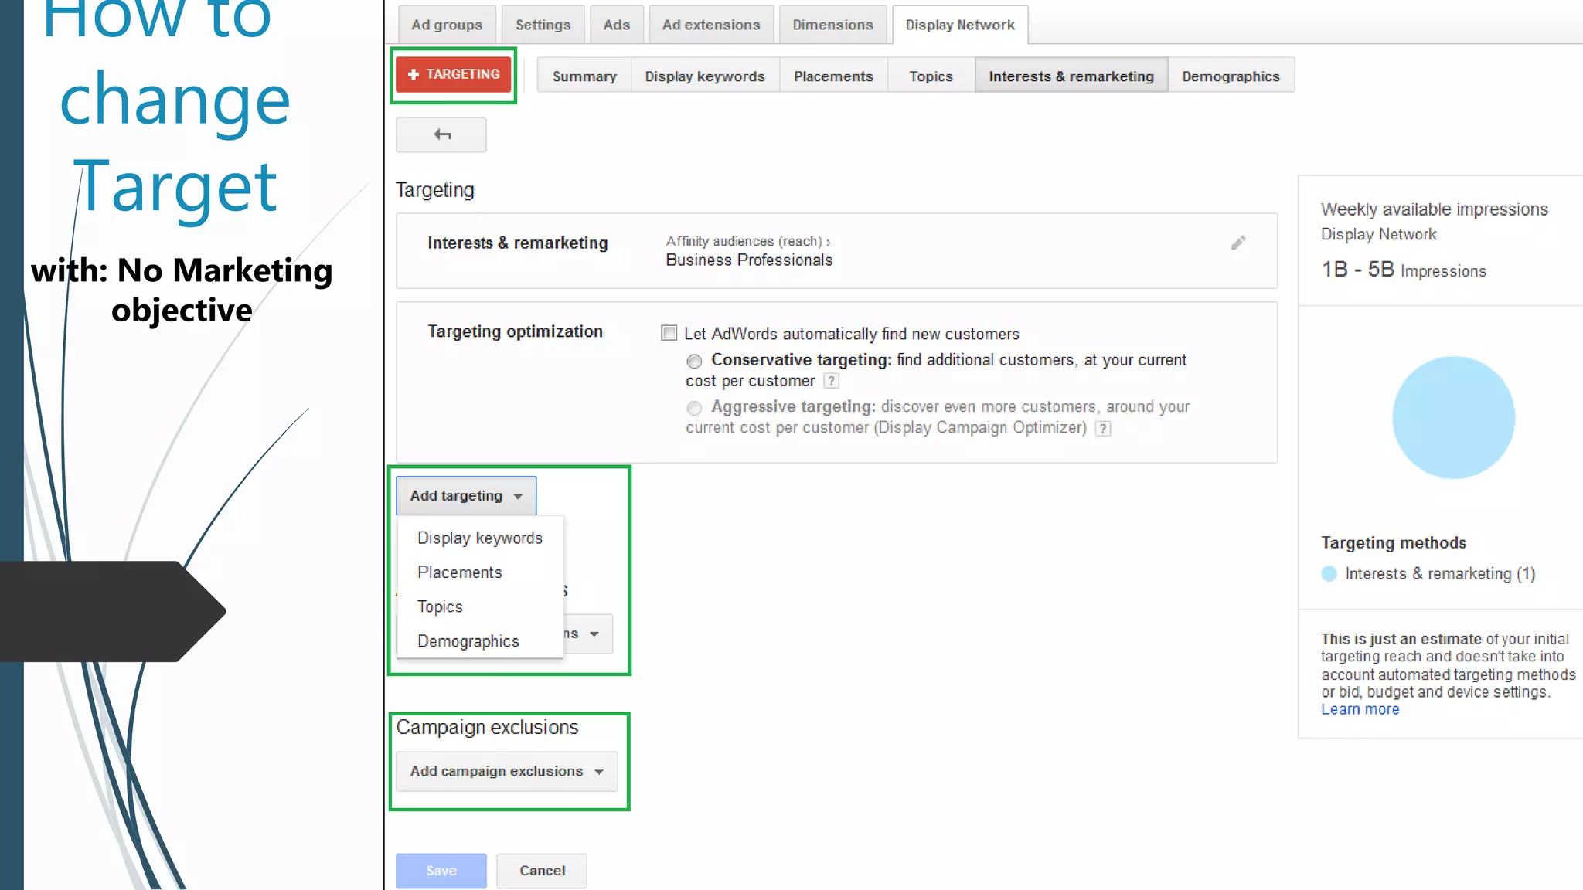The image size is (1583, 890).
Task: Open the Interests & remarketing sub-tab
Action: click(x=1071, y=76)
